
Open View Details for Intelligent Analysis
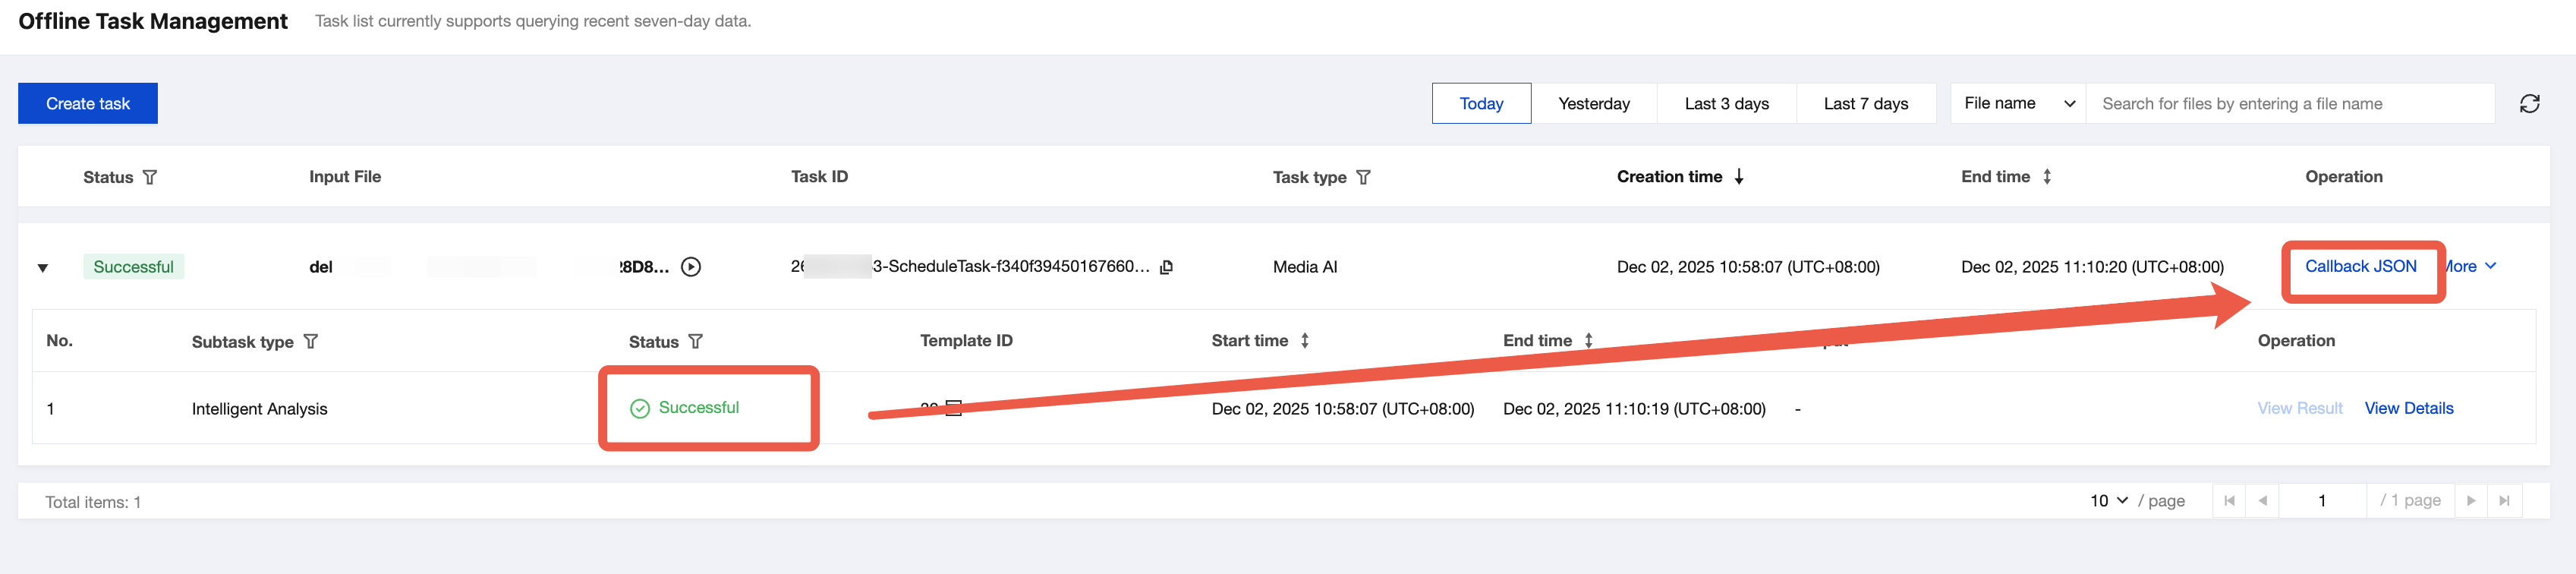tap(2408, 408)
